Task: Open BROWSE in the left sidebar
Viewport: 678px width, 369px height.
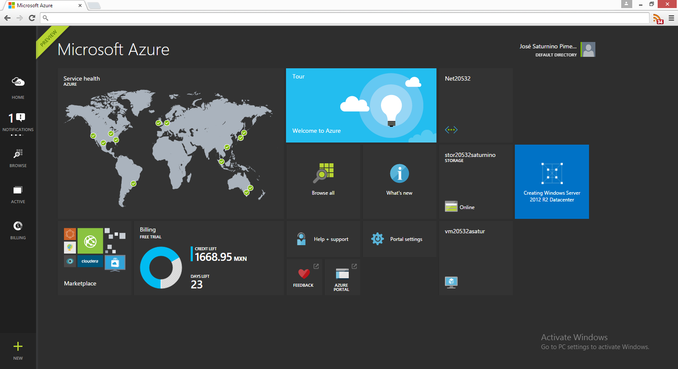Action: coord(18,158)
